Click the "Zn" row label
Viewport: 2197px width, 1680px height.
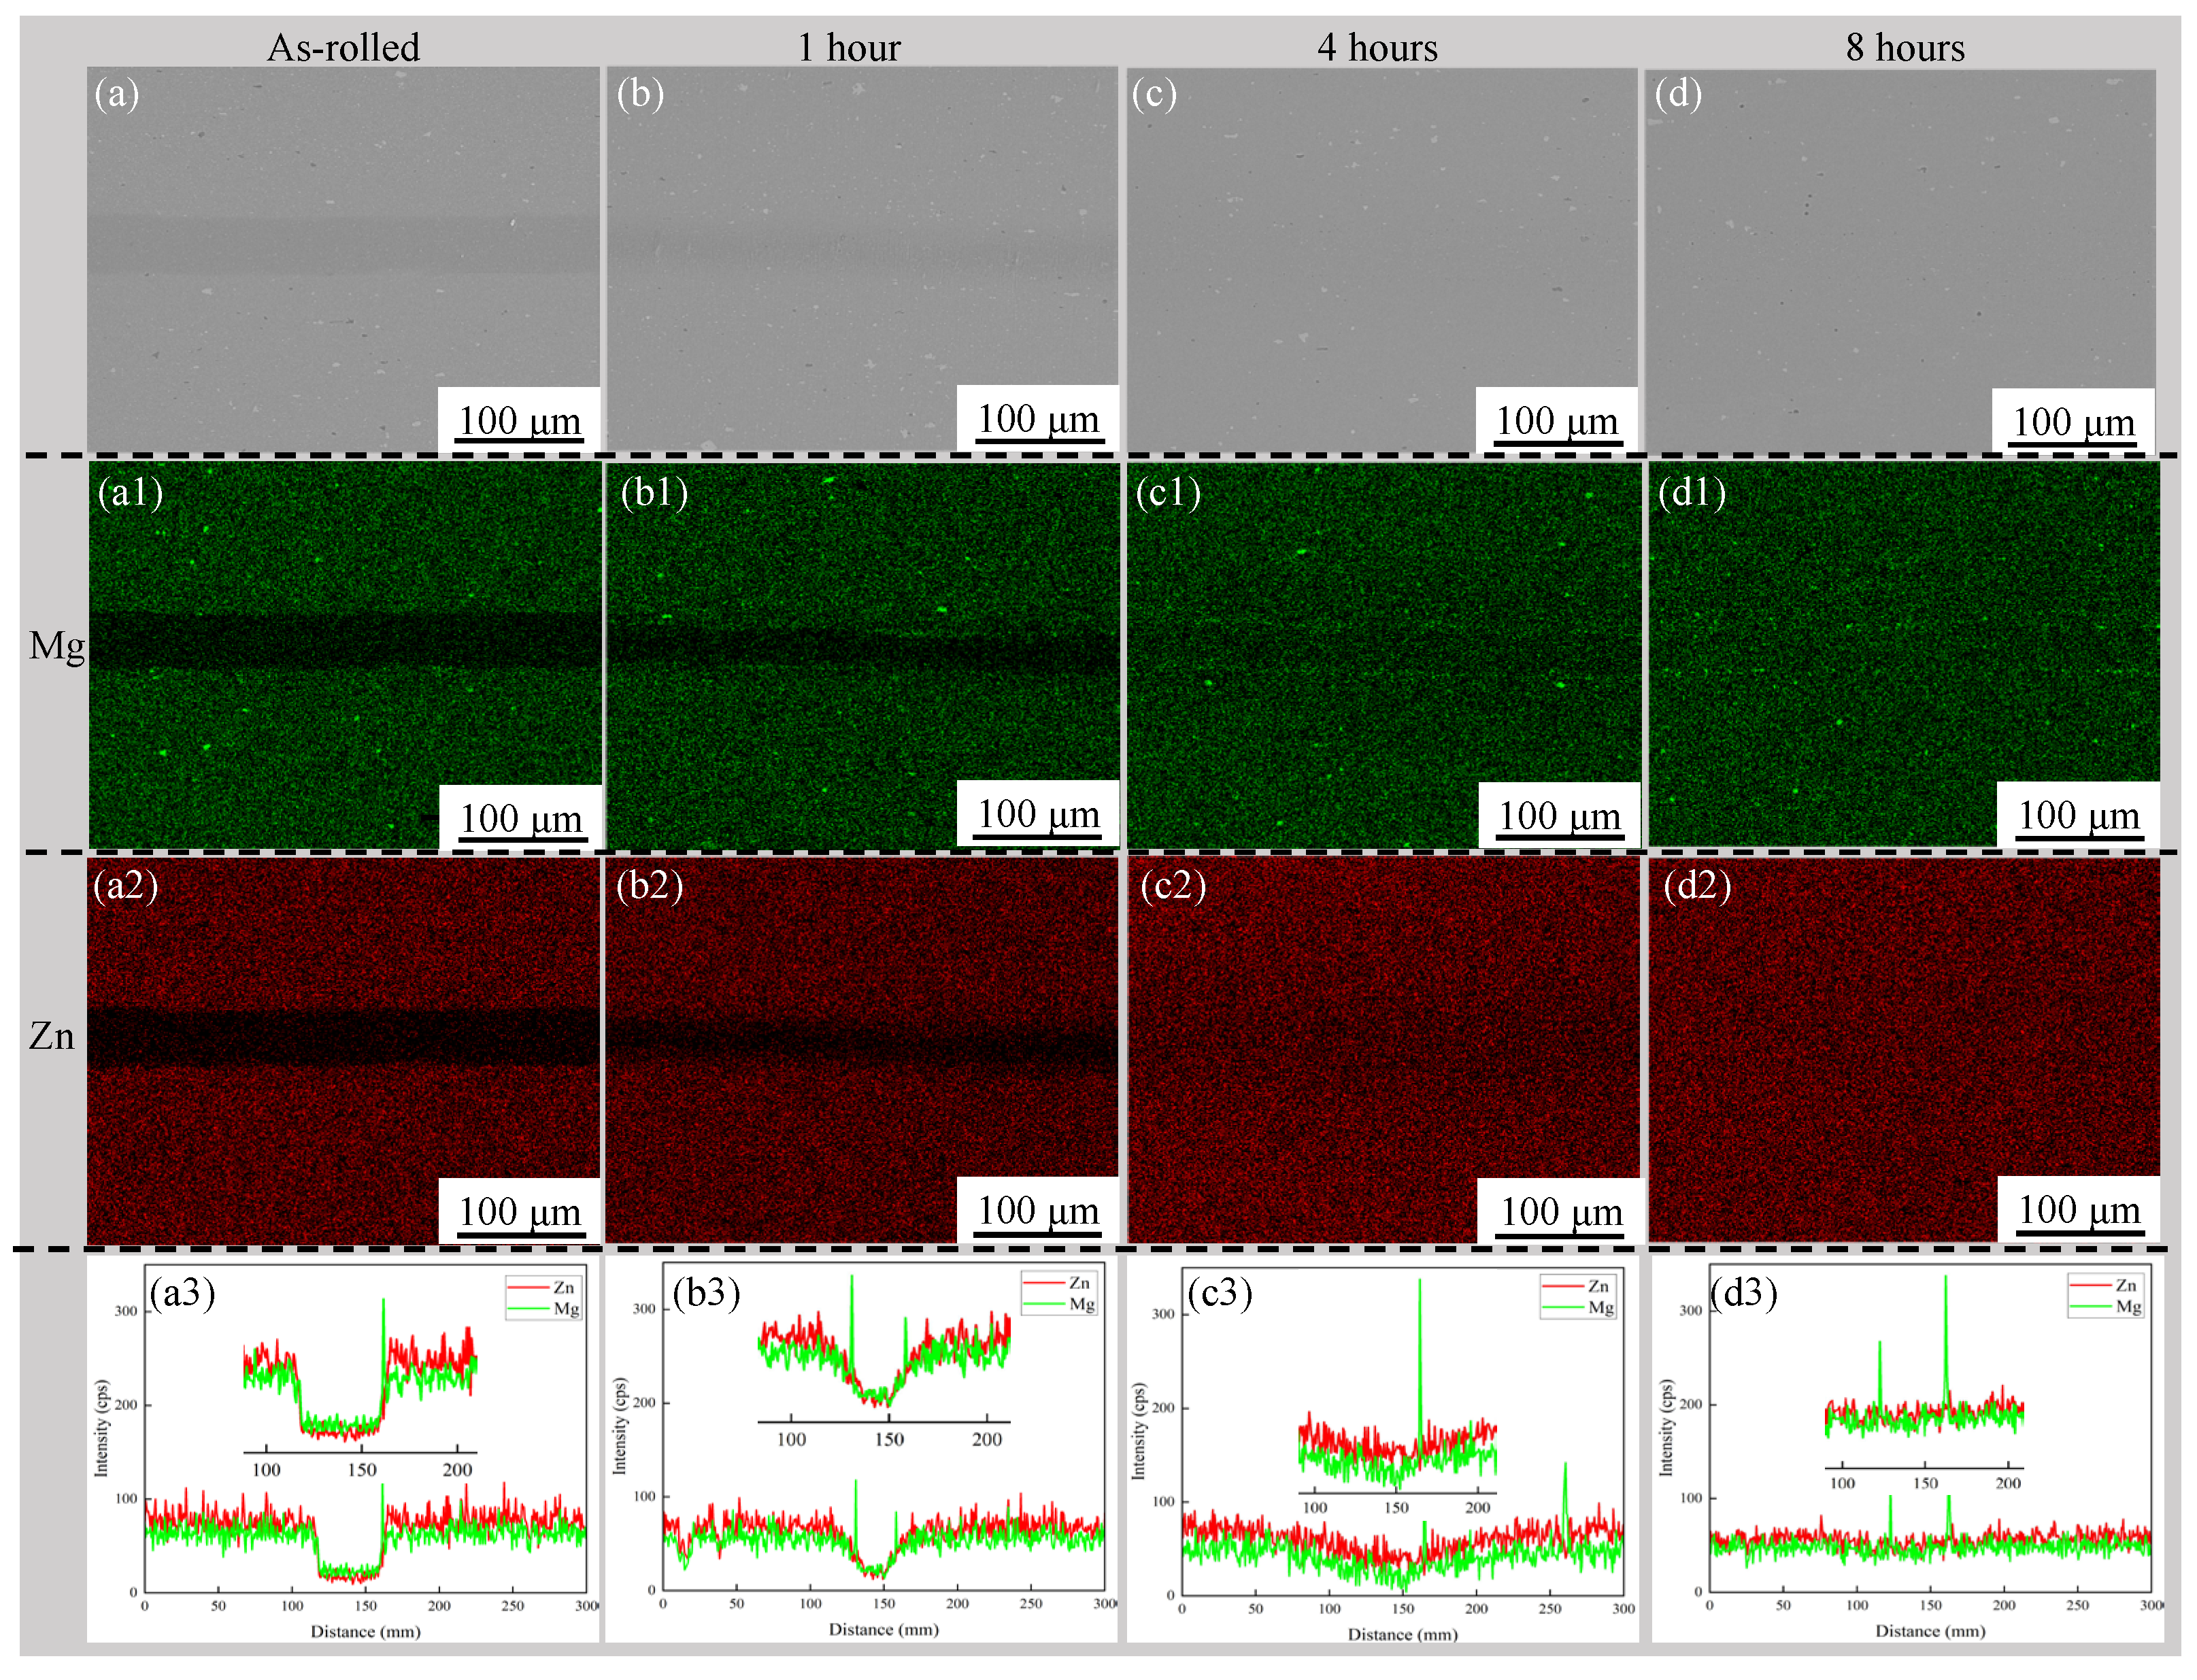(52, 1036)
